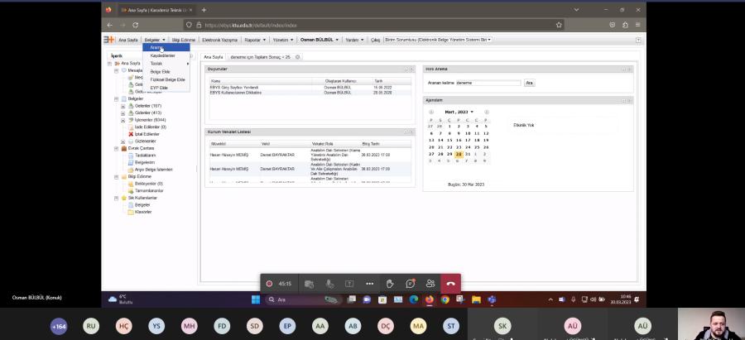Click the red X İptal Edilenler icon
The width and height of the screenshot is (745, 340).
point(131,134)
